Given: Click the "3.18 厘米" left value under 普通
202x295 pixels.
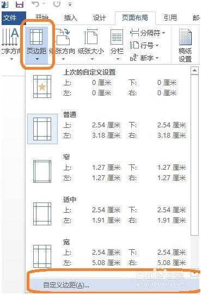Looking at the screenshot, I should (x=106, y=136).
